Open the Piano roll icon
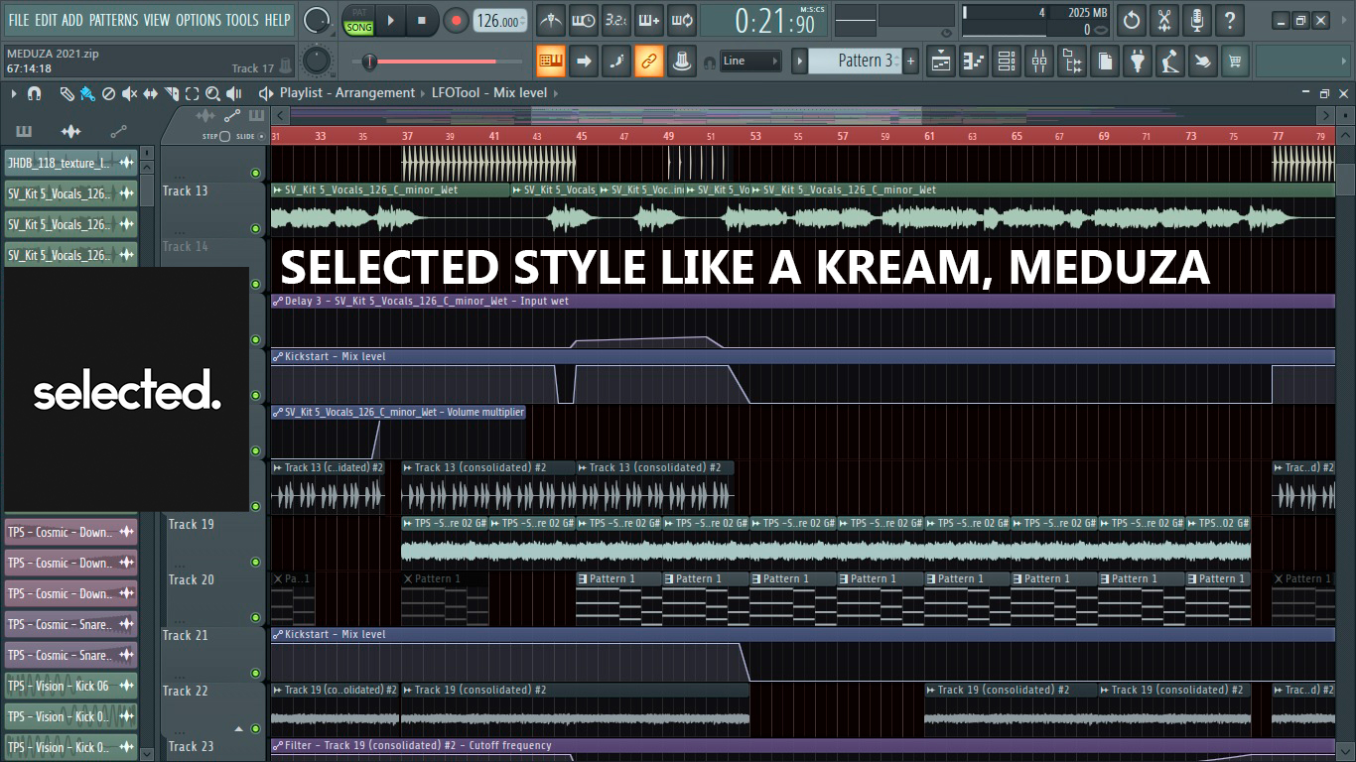Screen dimensions: 1356x762 [x=974, y=62]
